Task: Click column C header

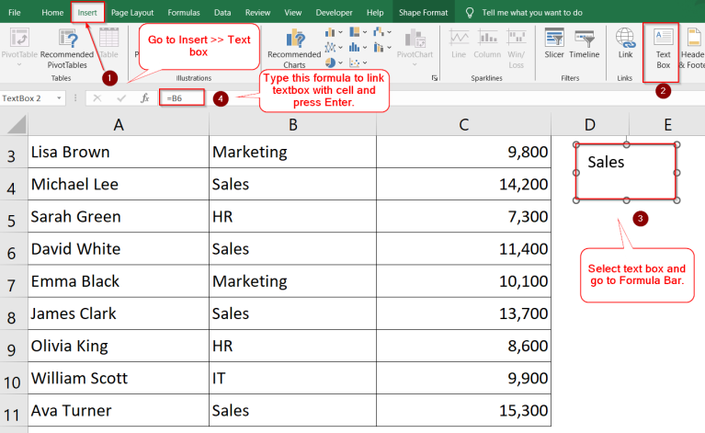Action: 463,123
